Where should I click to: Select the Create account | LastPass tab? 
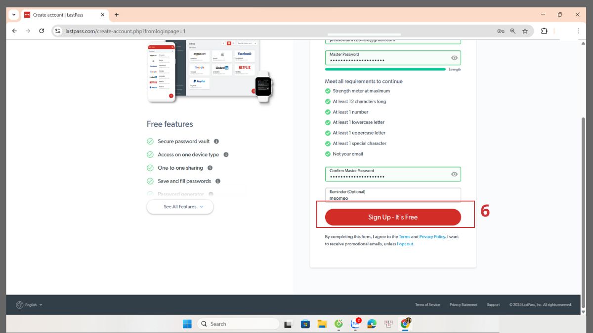point(64,15)
